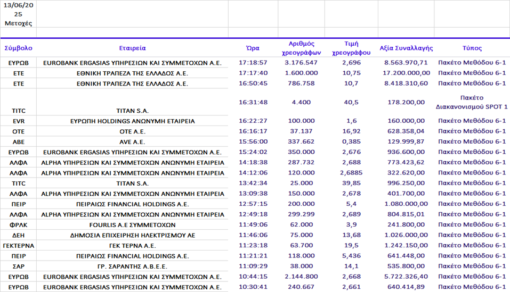Screen dimensions: 510x292
Task: Select the AVE A.E. company cell
Action: tap(132, 142)
